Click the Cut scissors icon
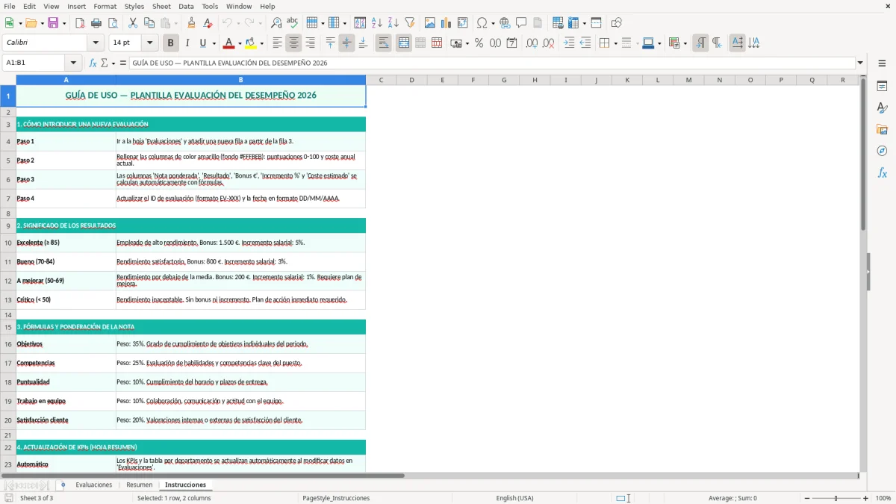The height and width of the screenshot is (504, 896). point(133,23)
